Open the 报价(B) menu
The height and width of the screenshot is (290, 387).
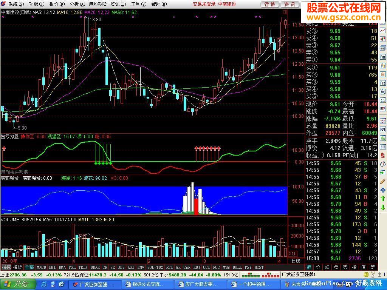click(57, 4)
